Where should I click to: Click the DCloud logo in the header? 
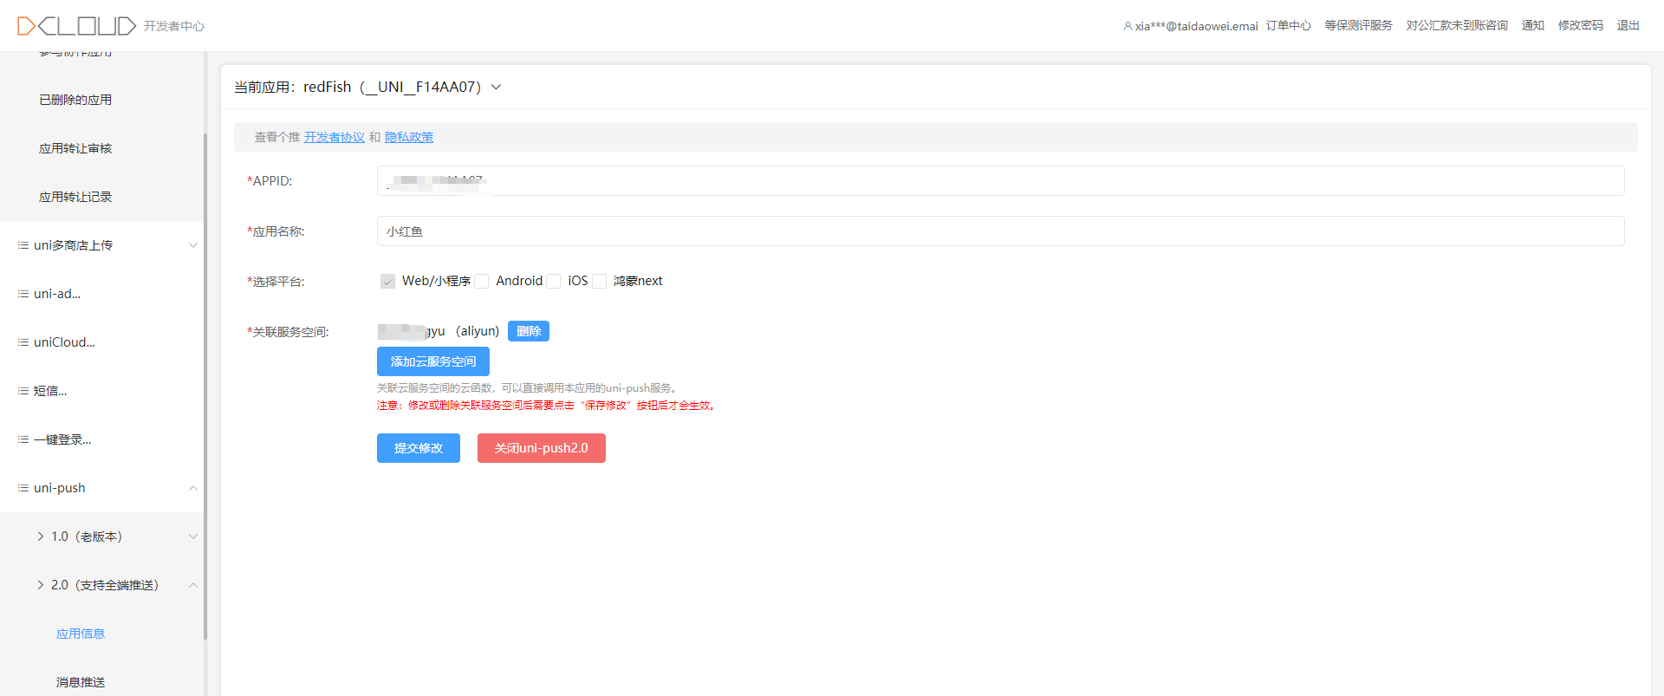click(76, 26)
